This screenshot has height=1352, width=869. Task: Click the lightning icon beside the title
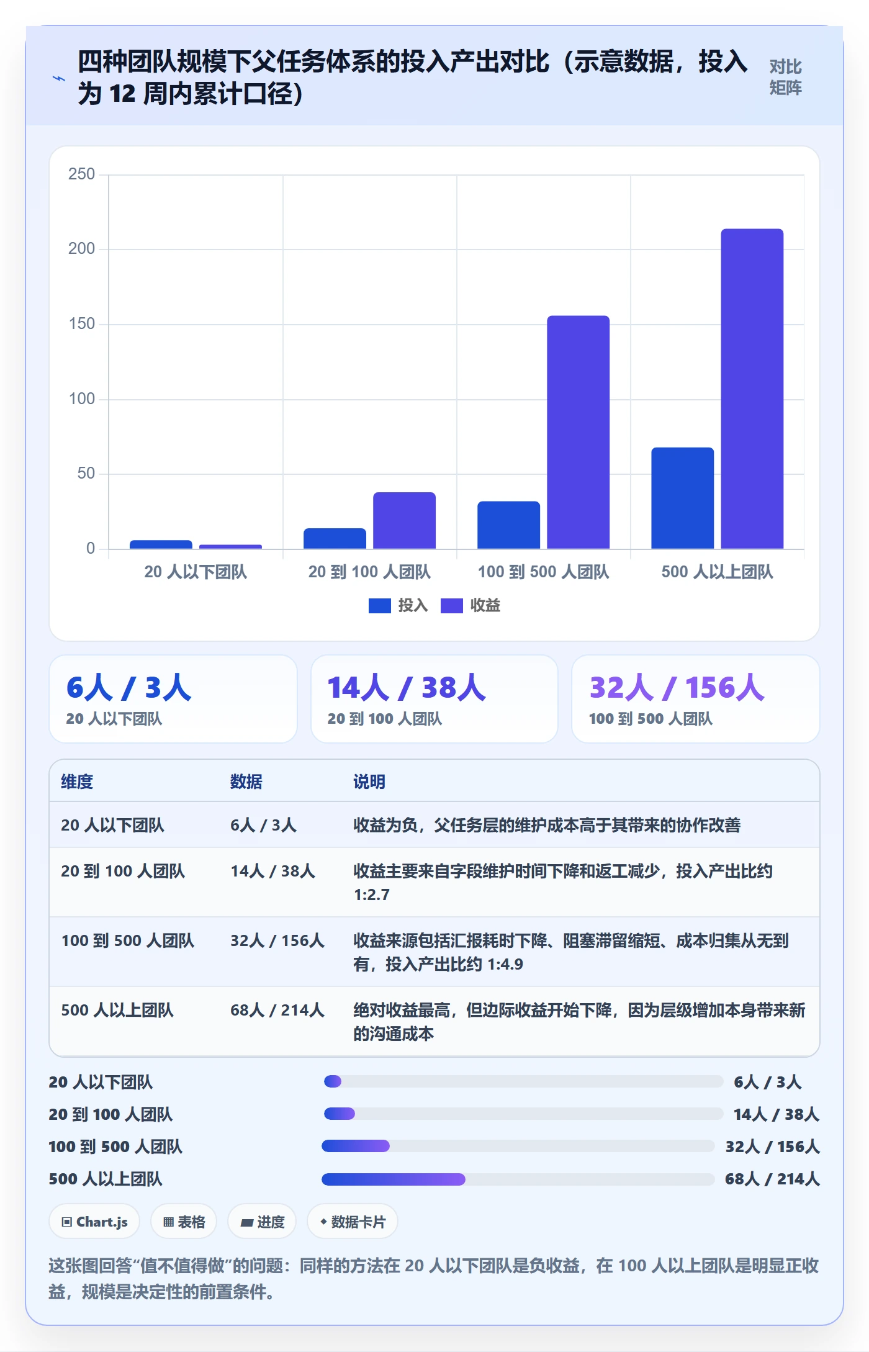click(x=59, y=78)
